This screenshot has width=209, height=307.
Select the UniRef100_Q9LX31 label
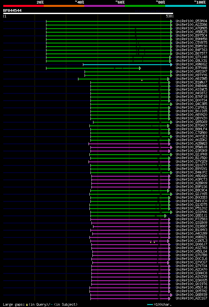point(191,61)
